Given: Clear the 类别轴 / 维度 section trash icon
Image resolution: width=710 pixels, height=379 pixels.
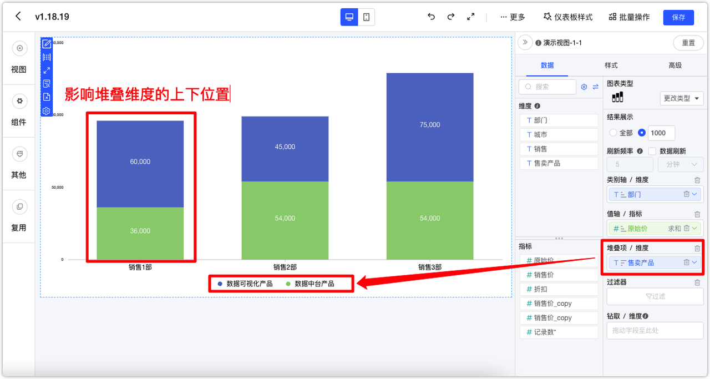Looking at the screenshot, I should coord(697,180).
